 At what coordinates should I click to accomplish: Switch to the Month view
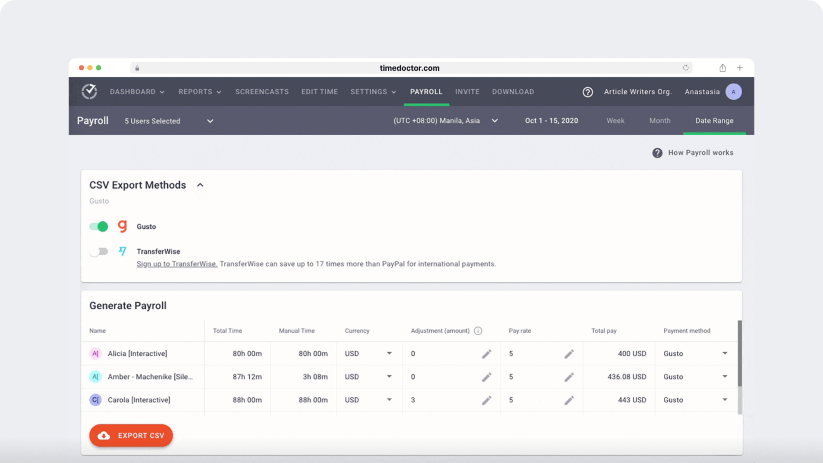coord(660,121)
